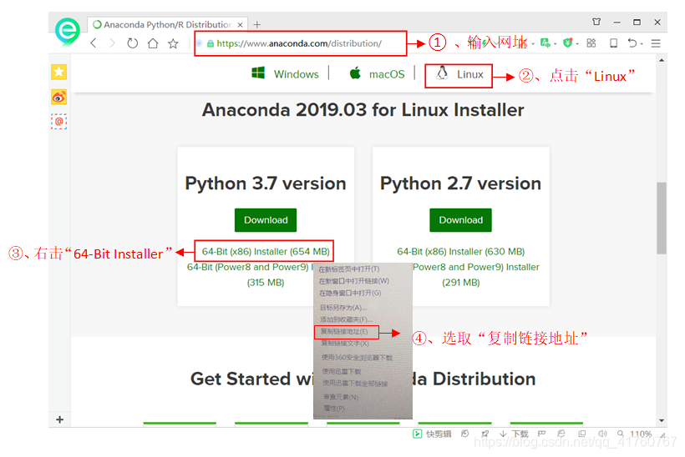Add a sidebar app with the plus icon
This screenshot has width=685, height=457.
[x=60, y=419]
